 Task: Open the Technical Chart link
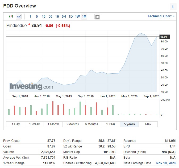(161, 16)
